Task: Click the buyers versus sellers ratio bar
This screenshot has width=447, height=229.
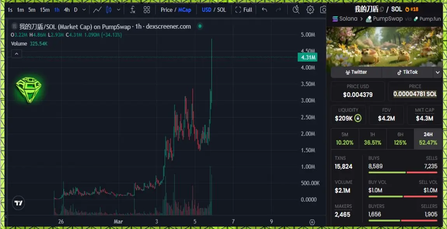Action: pyautogui.click(x=403, y=220)
